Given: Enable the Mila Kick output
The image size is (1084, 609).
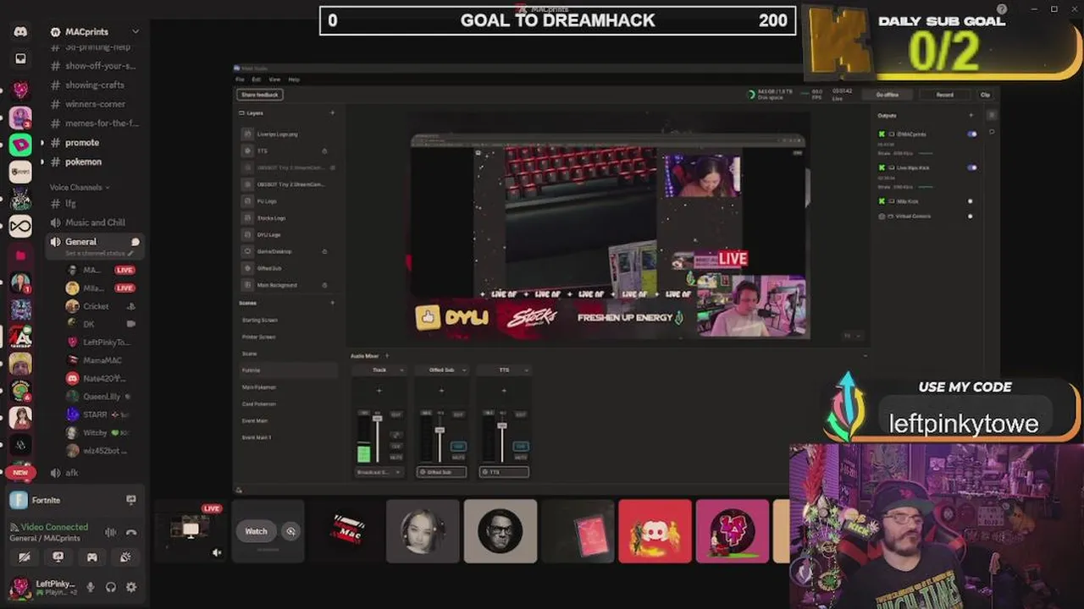Looking at the screenshot, I should tap(971, 201).
